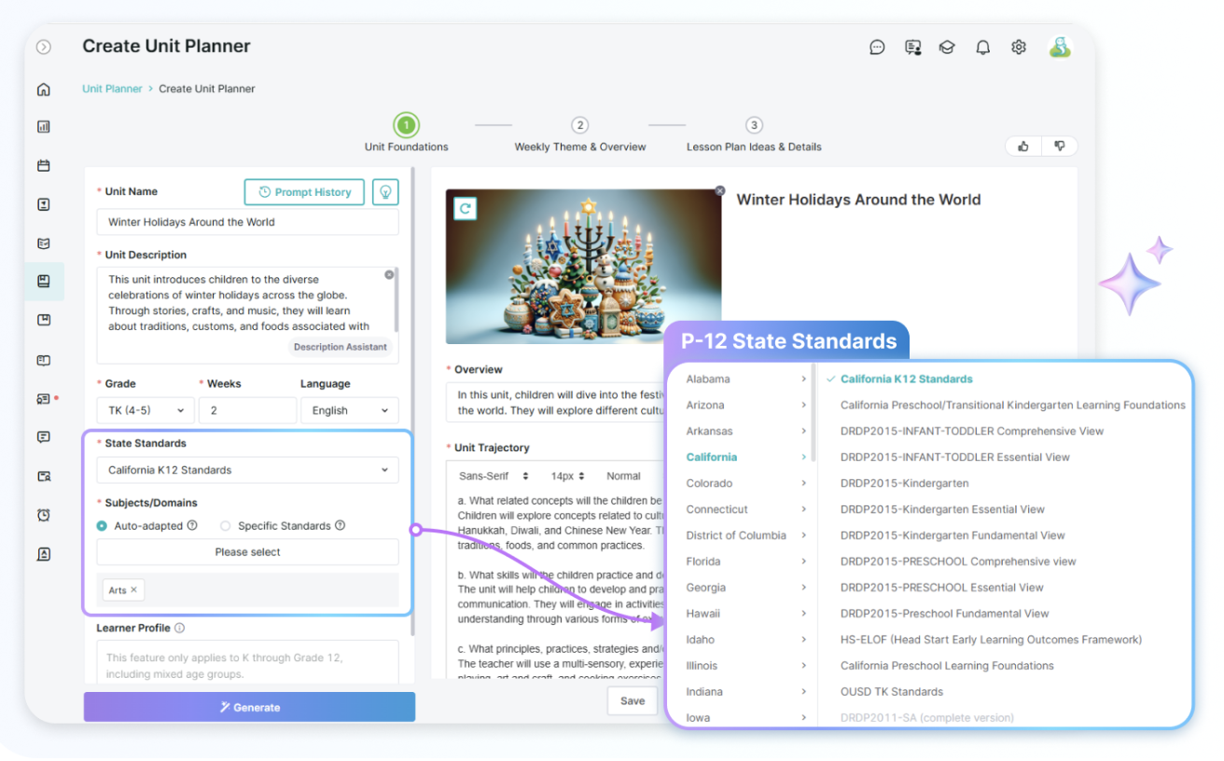The height and width of the screenshot is (761, 1224).
Task: Open the settings gear in the top bar
Action: click(x=1018, y=47)
